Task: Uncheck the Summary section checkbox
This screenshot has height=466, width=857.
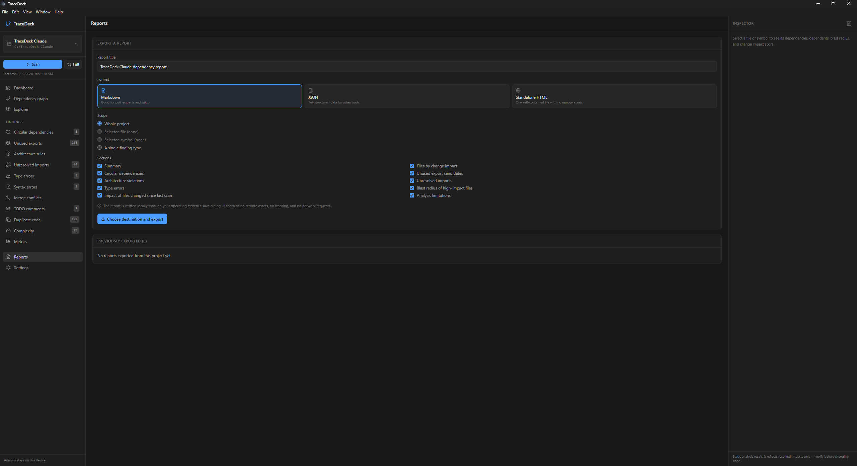Action: tap(100, 166)
